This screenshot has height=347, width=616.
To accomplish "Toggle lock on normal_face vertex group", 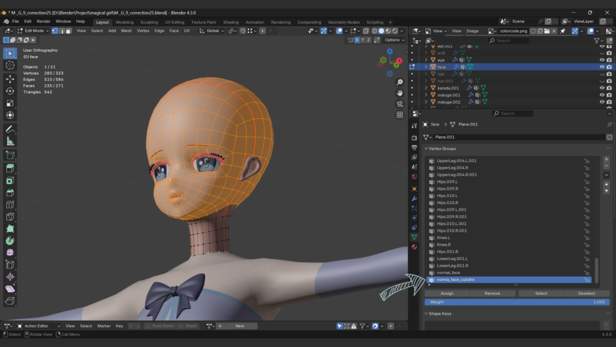I will [587, 273].
